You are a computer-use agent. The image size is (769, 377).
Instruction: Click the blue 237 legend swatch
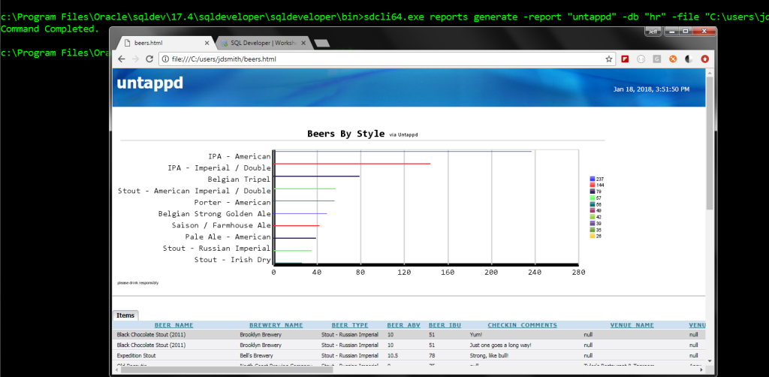click(x=593, y=179)
